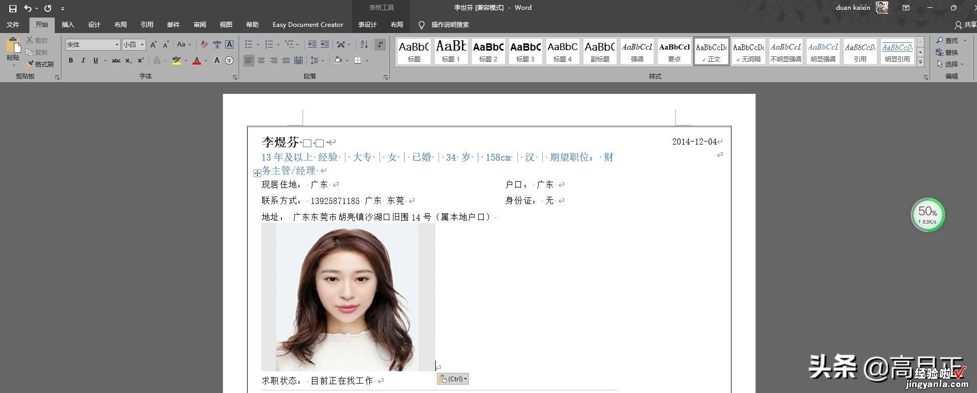977x393 pixels.
Task: Open the Font dialog launcher
Action: click(235, 77)
